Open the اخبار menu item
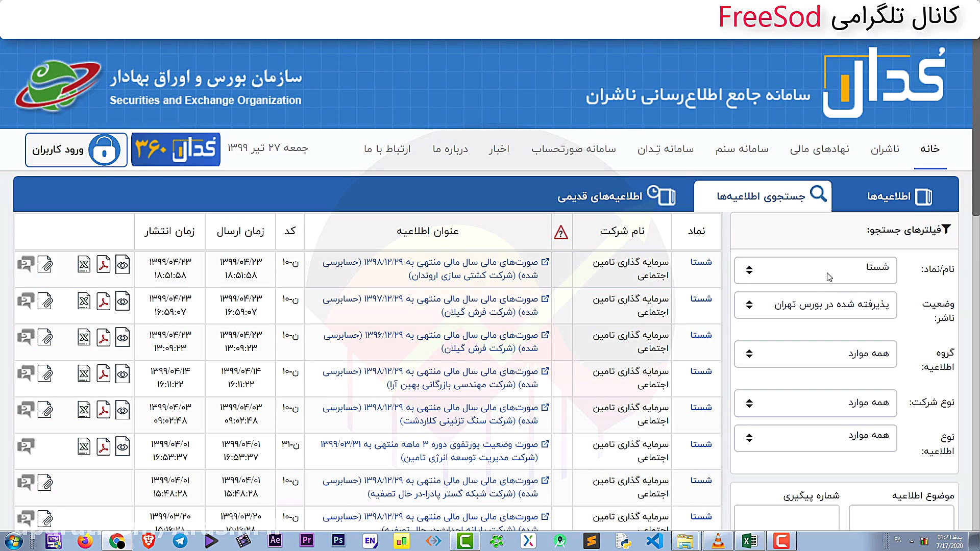 (x=499, y=149)
